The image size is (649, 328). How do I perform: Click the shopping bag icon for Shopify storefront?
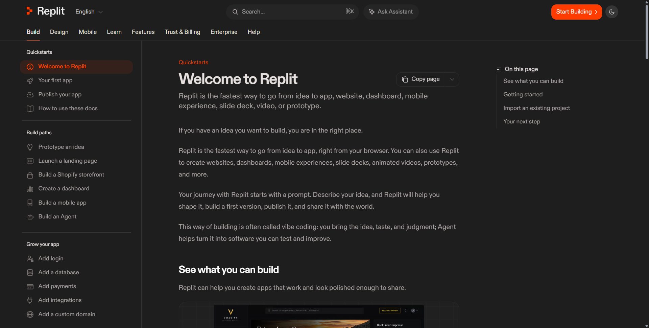30,175
